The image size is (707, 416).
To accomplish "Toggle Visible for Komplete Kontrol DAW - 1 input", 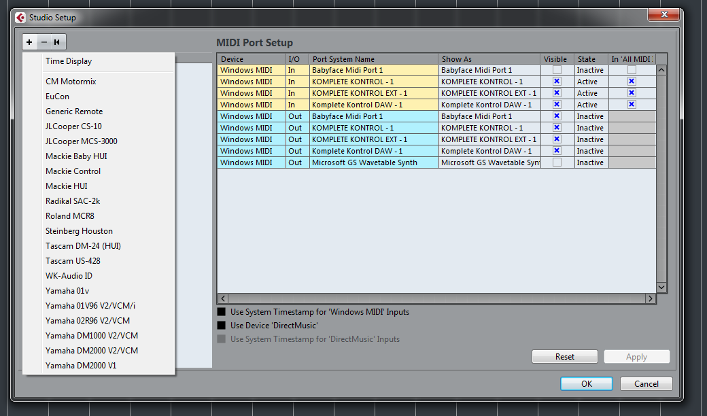I will point(557,104).
